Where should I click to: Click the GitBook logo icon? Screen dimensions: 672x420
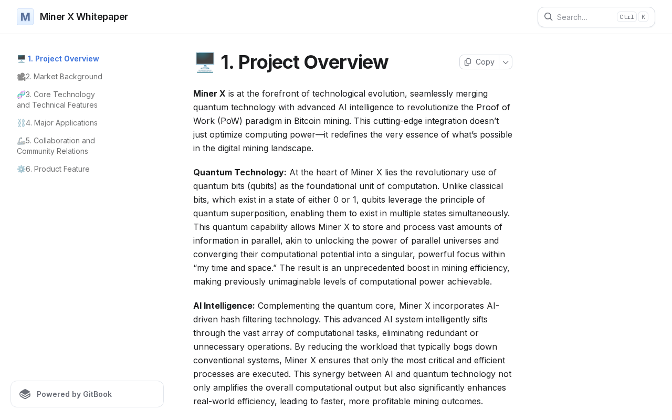(x=25, y=394)
